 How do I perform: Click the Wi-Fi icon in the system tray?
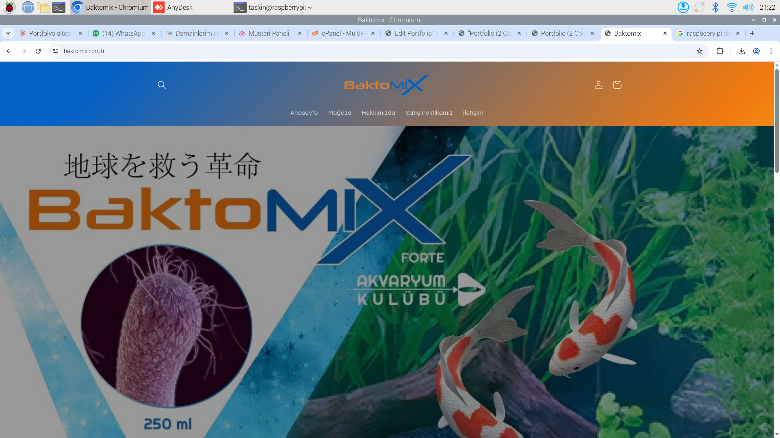tap(732, 7)
